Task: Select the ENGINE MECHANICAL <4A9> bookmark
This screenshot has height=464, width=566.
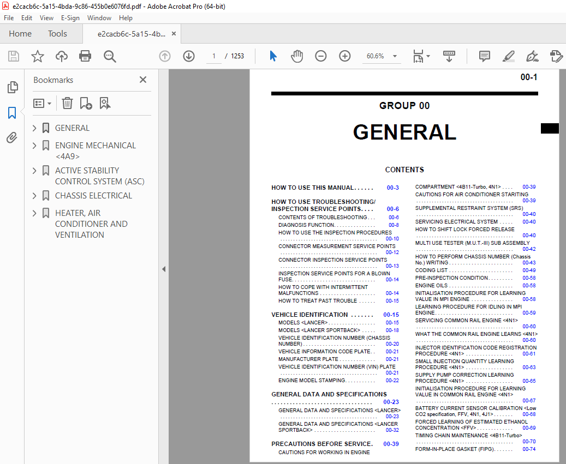Action: [96, 151]
